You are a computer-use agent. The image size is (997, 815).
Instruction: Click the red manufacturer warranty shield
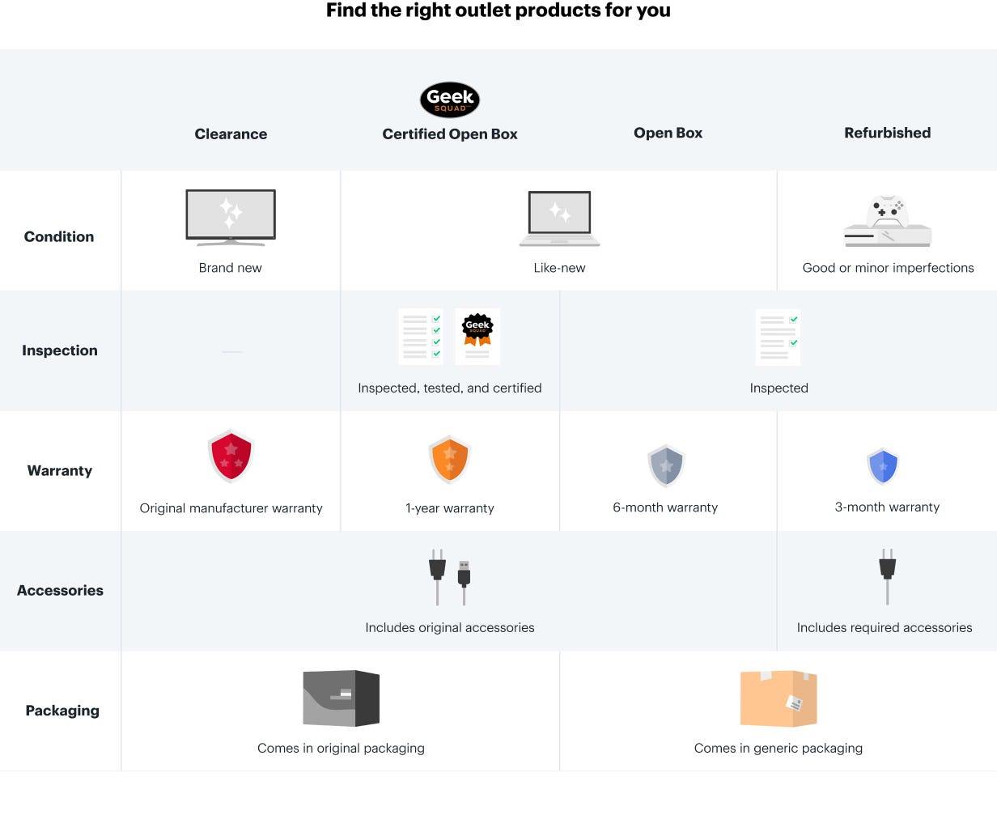(231, 456)
